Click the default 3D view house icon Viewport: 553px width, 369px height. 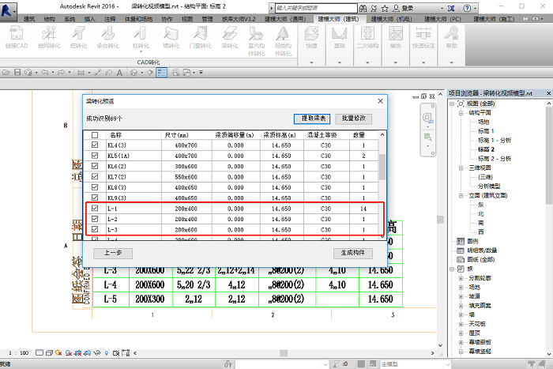pyautogui.click(x=134, y=73)
